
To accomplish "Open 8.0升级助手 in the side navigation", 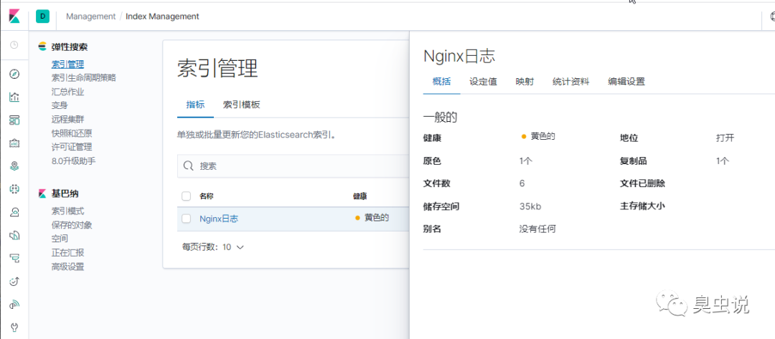I will [73, 161].
